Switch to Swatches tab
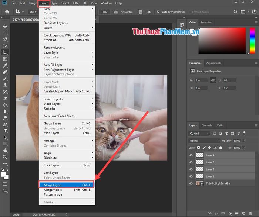This screenshot has height=217, width=259. point(206,22)
